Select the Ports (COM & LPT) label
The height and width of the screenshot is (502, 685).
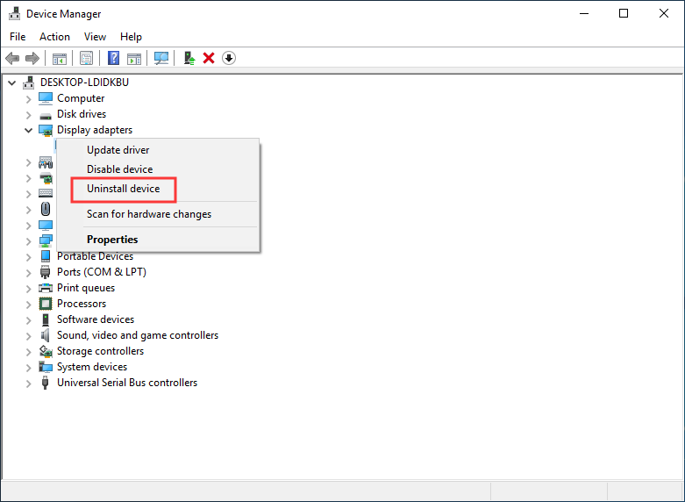coord(102,272)
